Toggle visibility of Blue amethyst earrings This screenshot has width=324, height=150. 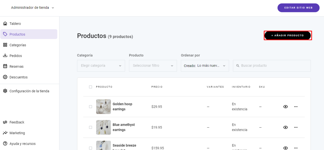point(286,127)
